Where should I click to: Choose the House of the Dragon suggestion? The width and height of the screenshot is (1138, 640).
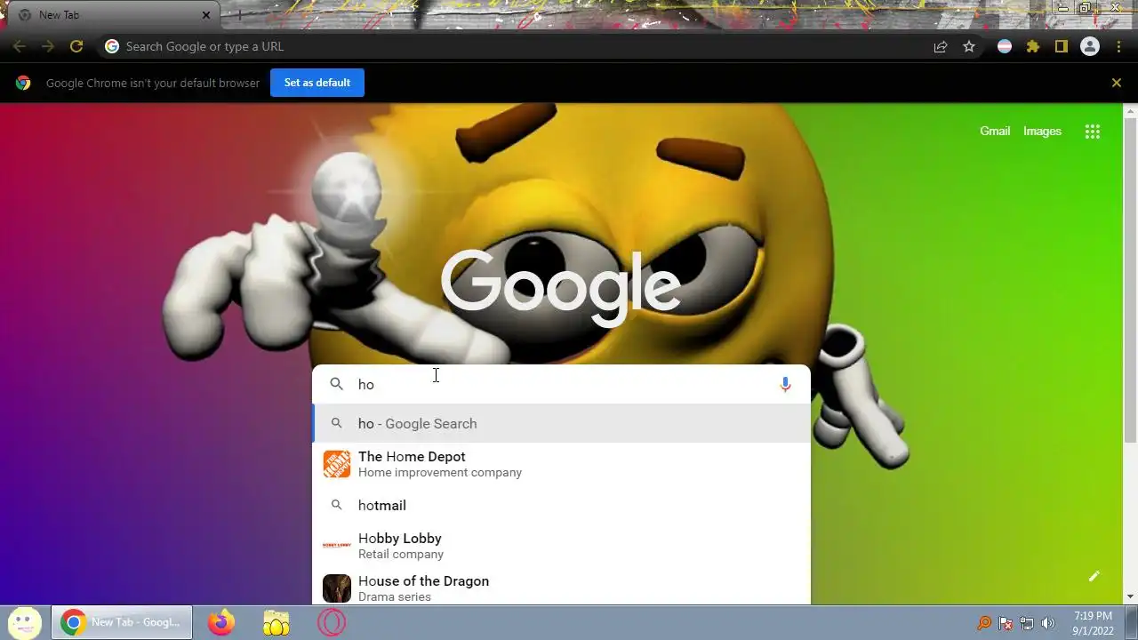[x=562, y=587]
